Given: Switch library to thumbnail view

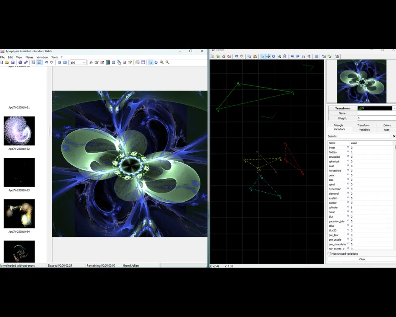Looking at the screenshot, I should 39,63.
